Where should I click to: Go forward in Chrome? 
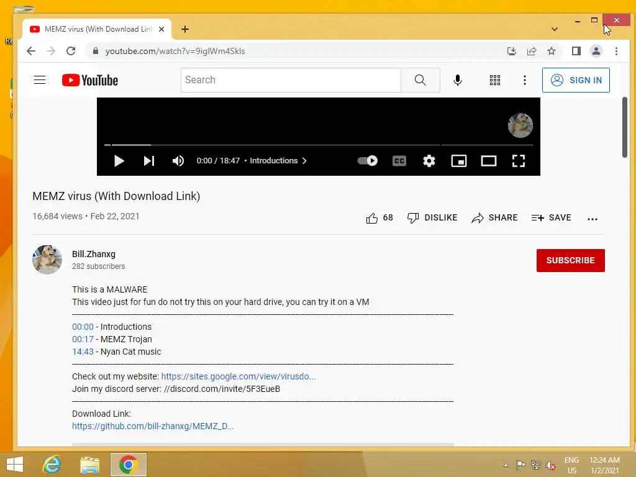pos(51,51)
